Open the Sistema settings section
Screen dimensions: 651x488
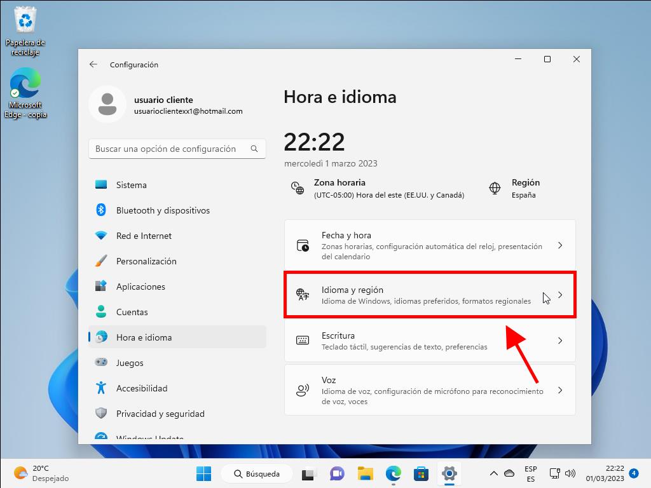(131, 185)
